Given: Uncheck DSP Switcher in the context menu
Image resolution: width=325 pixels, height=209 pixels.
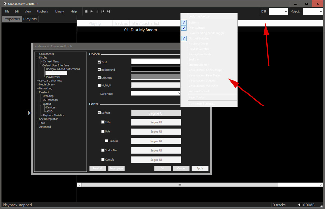Looking at the screenshot, I should click(x=209, y=28).
